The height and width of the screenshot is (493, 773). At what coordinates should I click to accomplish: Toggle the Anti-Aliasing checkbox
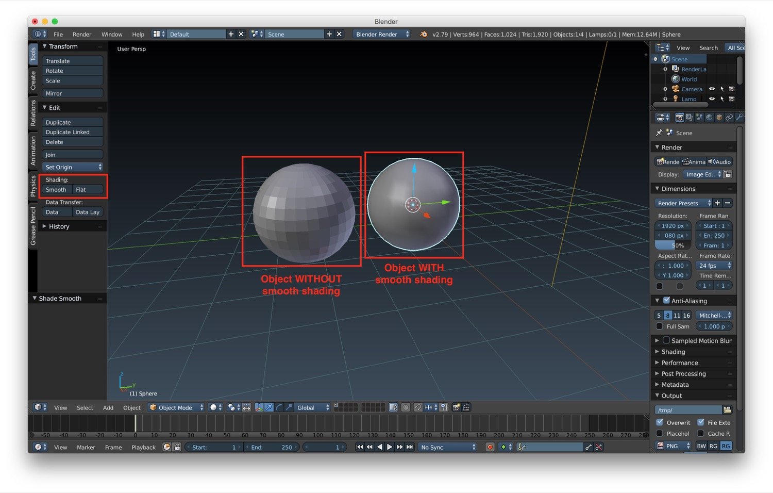[666, 300]
